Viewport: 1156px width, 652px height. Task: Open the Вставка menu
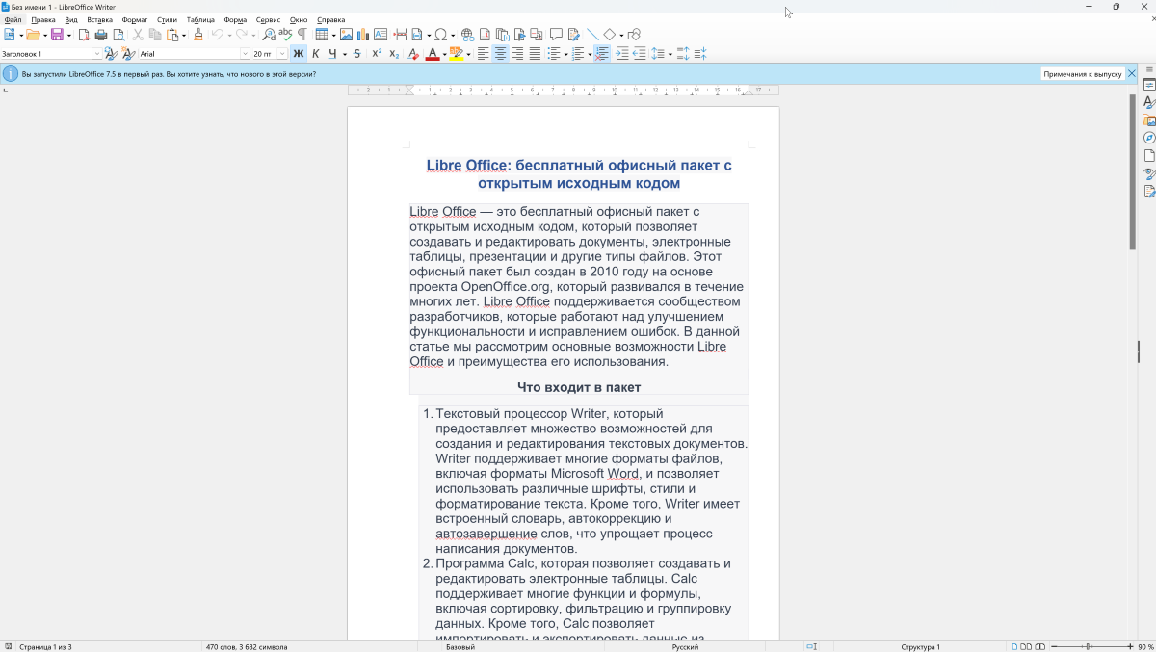[99, 19]
